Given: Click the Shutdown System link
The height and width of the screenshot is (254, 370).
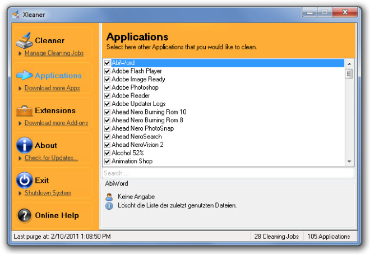Looking at the screenshot, I should click(x=48, y=193).
